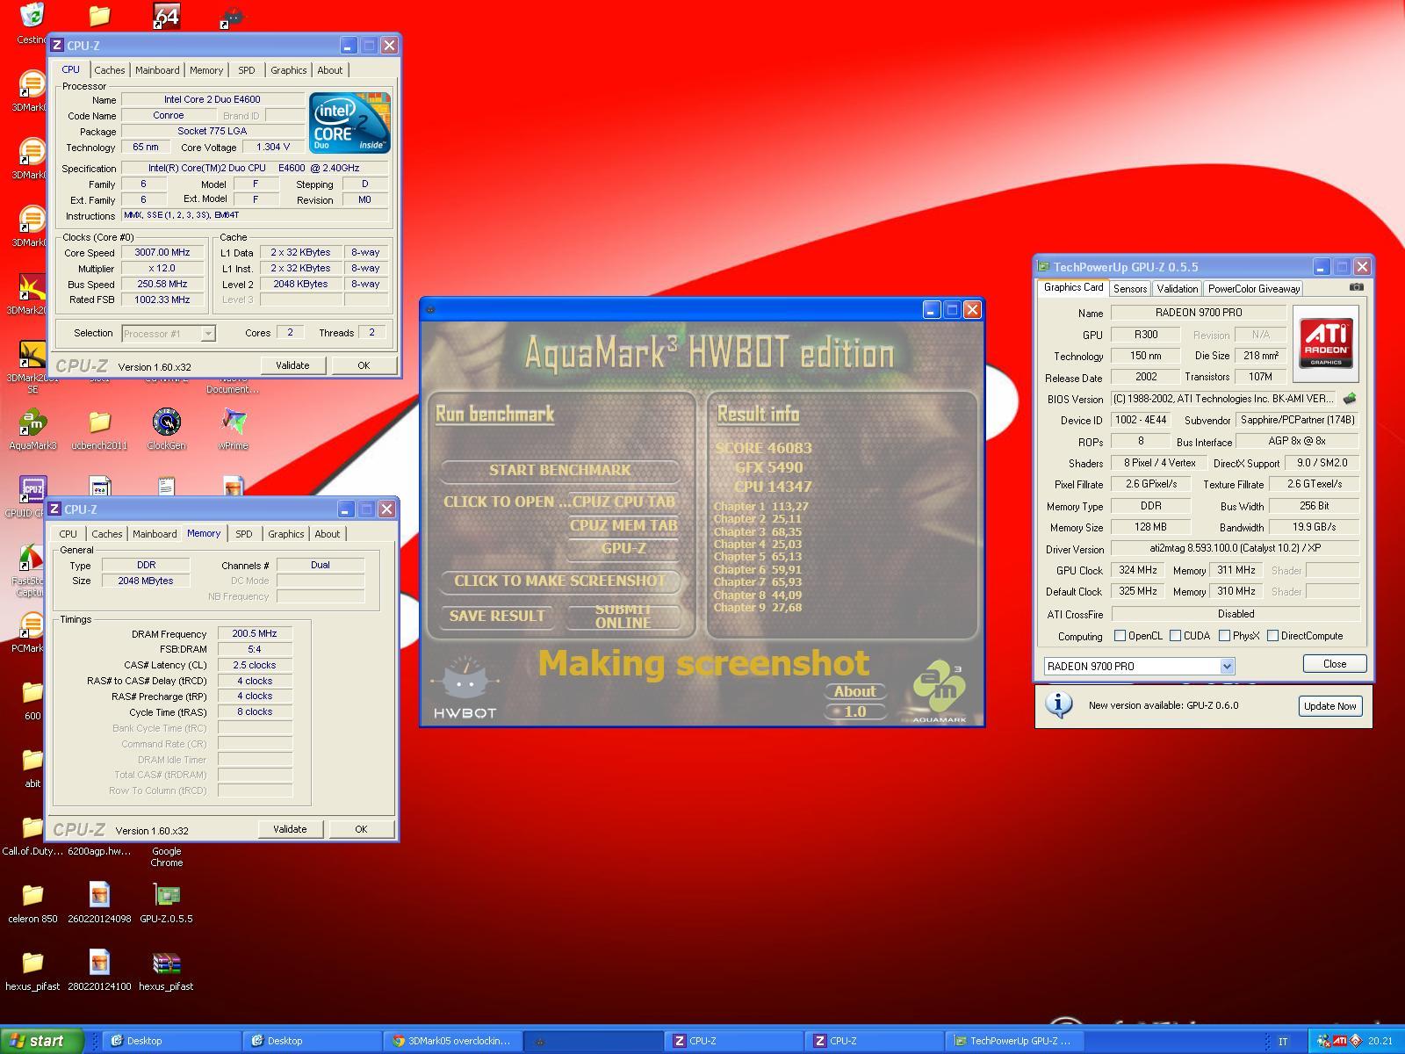Click the Core Speed value 3007.00 MHz
The image size is (1405, 1054).
[x=162, y=253]
